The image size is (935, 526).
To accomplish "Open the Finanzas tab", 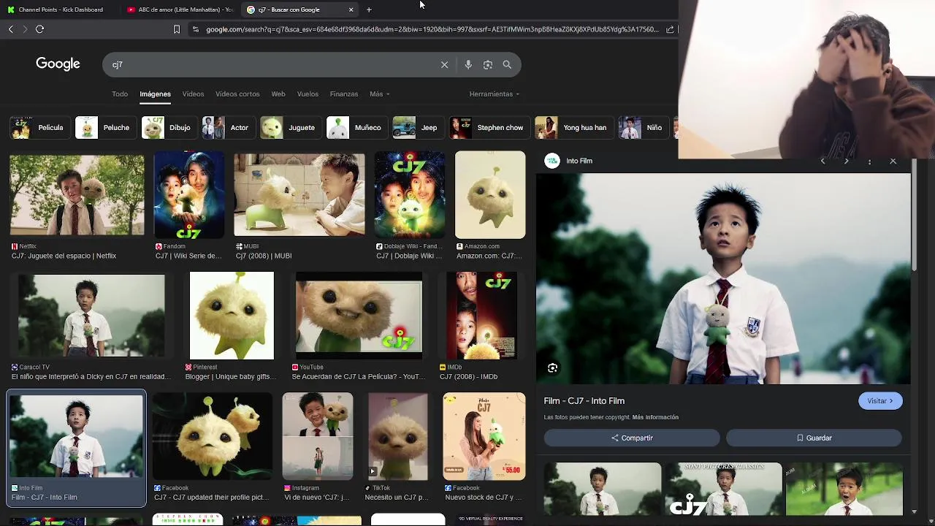I will (343, 94).
